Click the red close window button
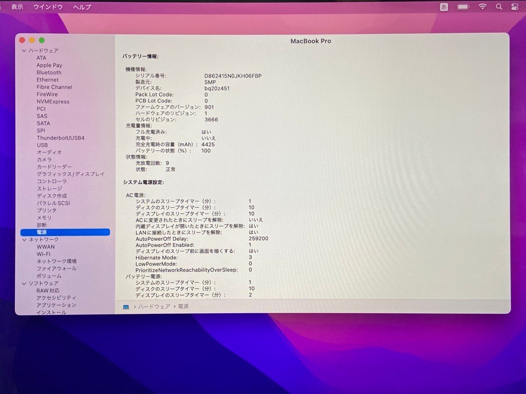Image resolution: width=526 pixels, height=394 pixels. click(22, 40)
